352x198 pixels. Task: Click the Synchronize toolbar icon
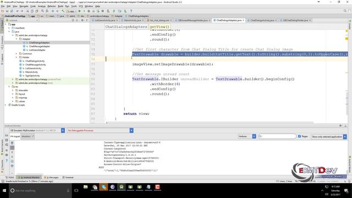[12, 11]
